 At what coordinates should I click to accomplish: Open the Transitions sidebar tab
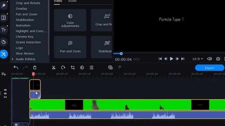coord(4,18)
